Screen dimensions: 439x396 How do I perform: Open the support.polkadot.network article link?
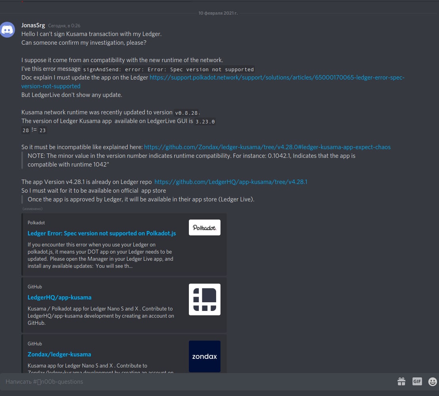(213, 81)
